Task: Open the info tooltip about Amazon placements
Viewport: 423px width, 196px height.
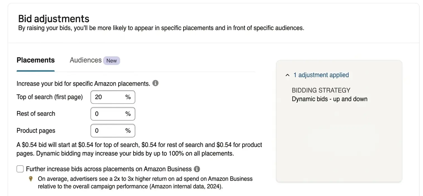Action: (156, 83)
